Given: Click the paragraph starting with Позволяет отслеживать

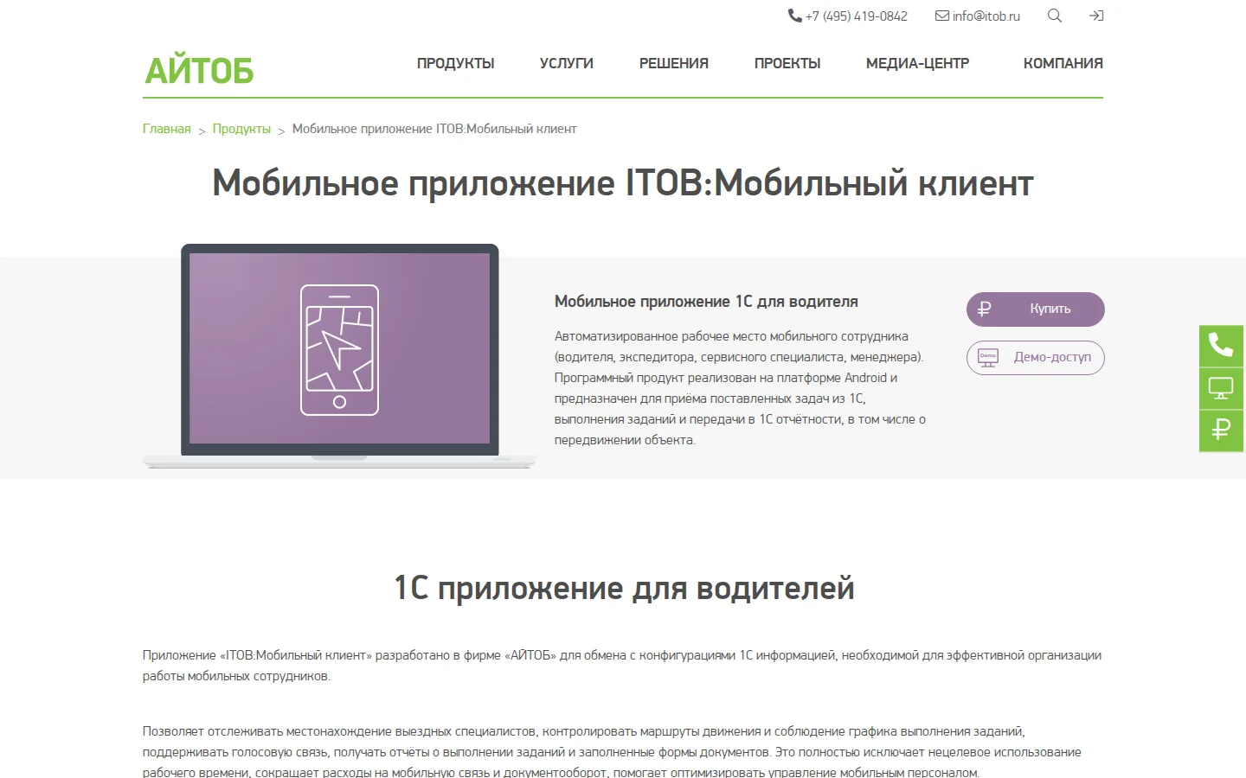Looking at the screenshot, I should [x=612, y=752].
